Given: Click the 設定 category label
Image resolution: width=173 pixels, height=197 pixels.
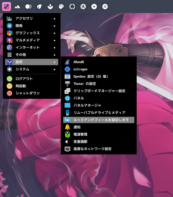Looking at the screenshot, I should pyautogui.click(x=19, y=62).
